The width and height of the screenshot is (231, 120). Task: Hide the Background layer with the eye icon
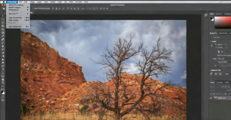tap(211, 98)
